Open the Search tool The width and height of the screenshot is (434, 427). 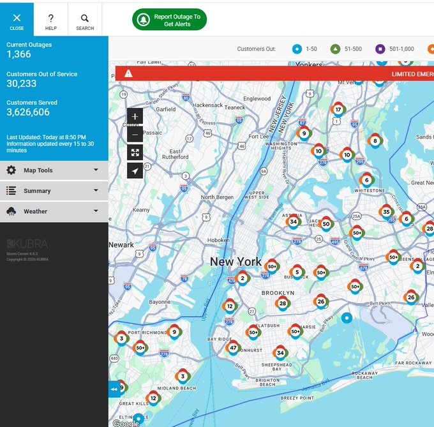85,19
